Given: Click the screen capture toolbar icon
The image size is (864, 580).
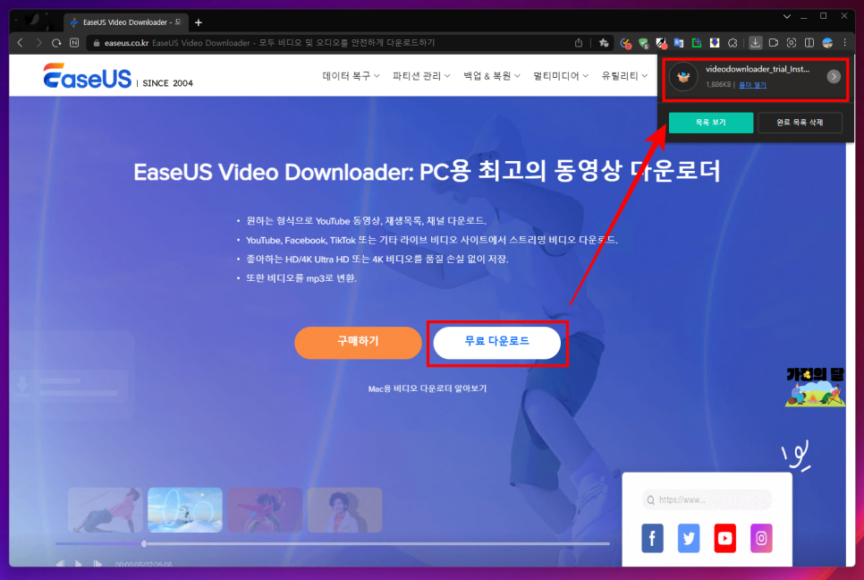Looking at the screenshot, I should [x=792, y=42].
